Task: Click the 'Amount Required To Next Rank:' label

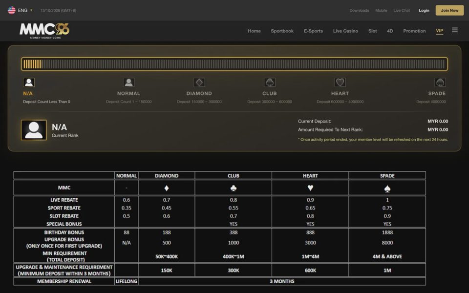Action: tap(330, 130)
